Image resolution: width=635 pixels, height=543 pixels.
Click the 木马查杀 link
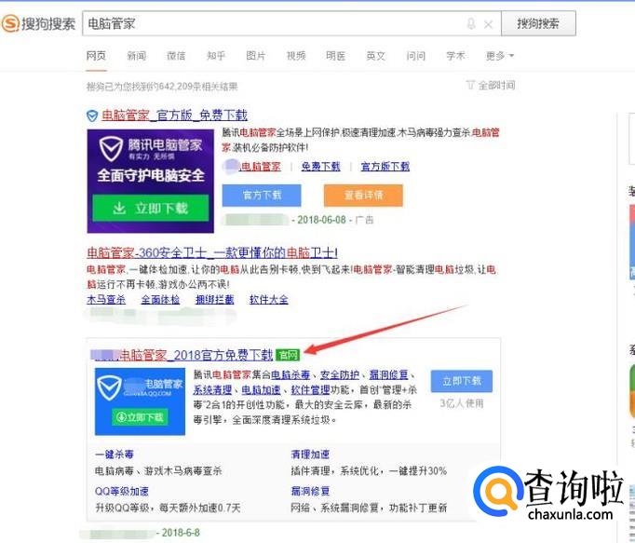(106, 300)
